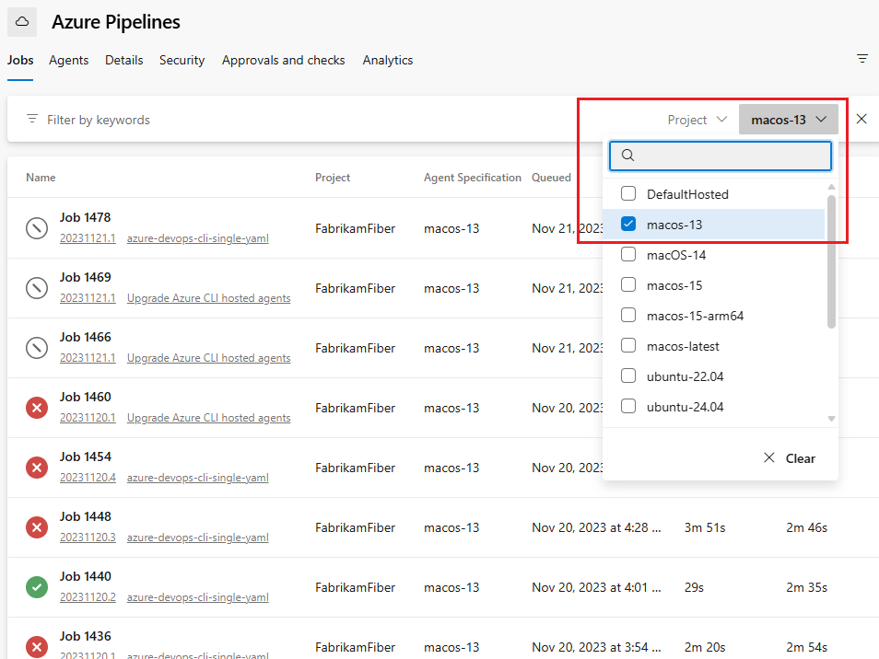Image resolution: width=879 pixels, height=659 pixels.
Task: Open the Project filter dropdown
Action: 697,119
